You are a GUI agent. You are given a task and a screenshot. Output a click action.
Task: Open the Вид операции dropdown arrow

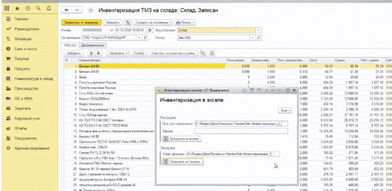click(x=258, y=30)
